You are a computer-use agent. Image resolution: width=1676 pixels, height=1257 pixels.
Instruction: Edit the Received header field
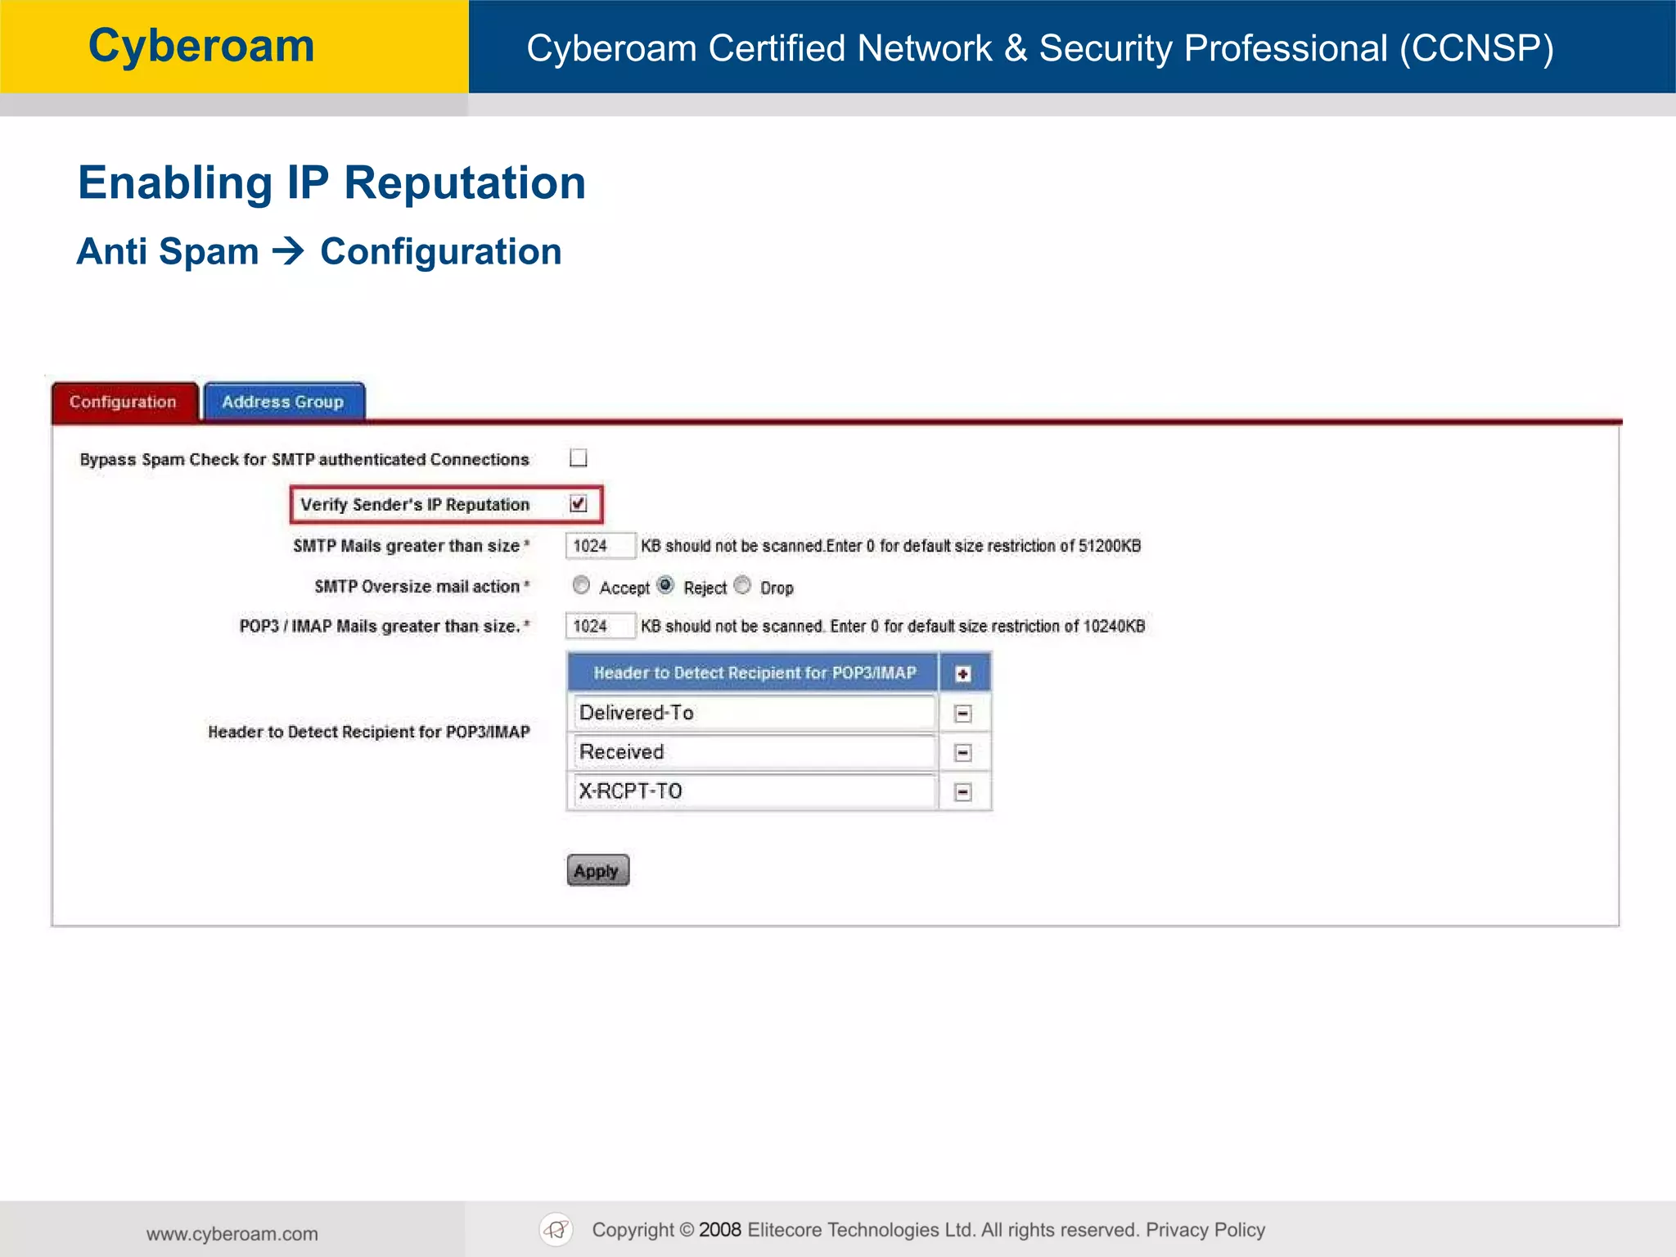click(x=755, y=752)
